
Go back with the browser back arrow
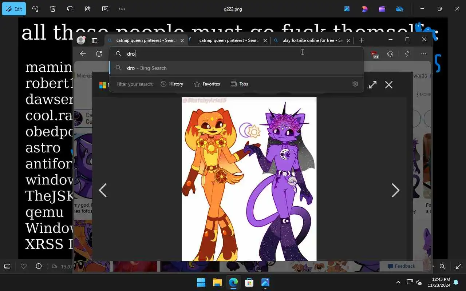click(83, 54)
